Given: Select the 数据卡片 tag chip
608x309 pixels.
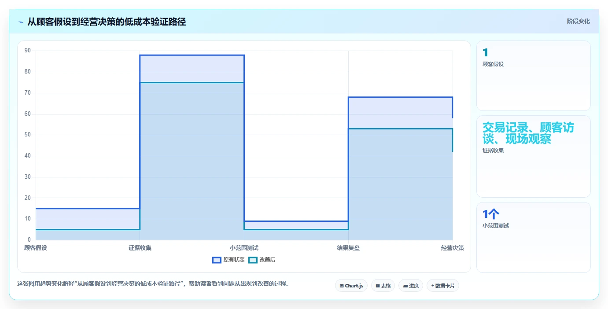Looking at the screenshot, I should 443,286.
